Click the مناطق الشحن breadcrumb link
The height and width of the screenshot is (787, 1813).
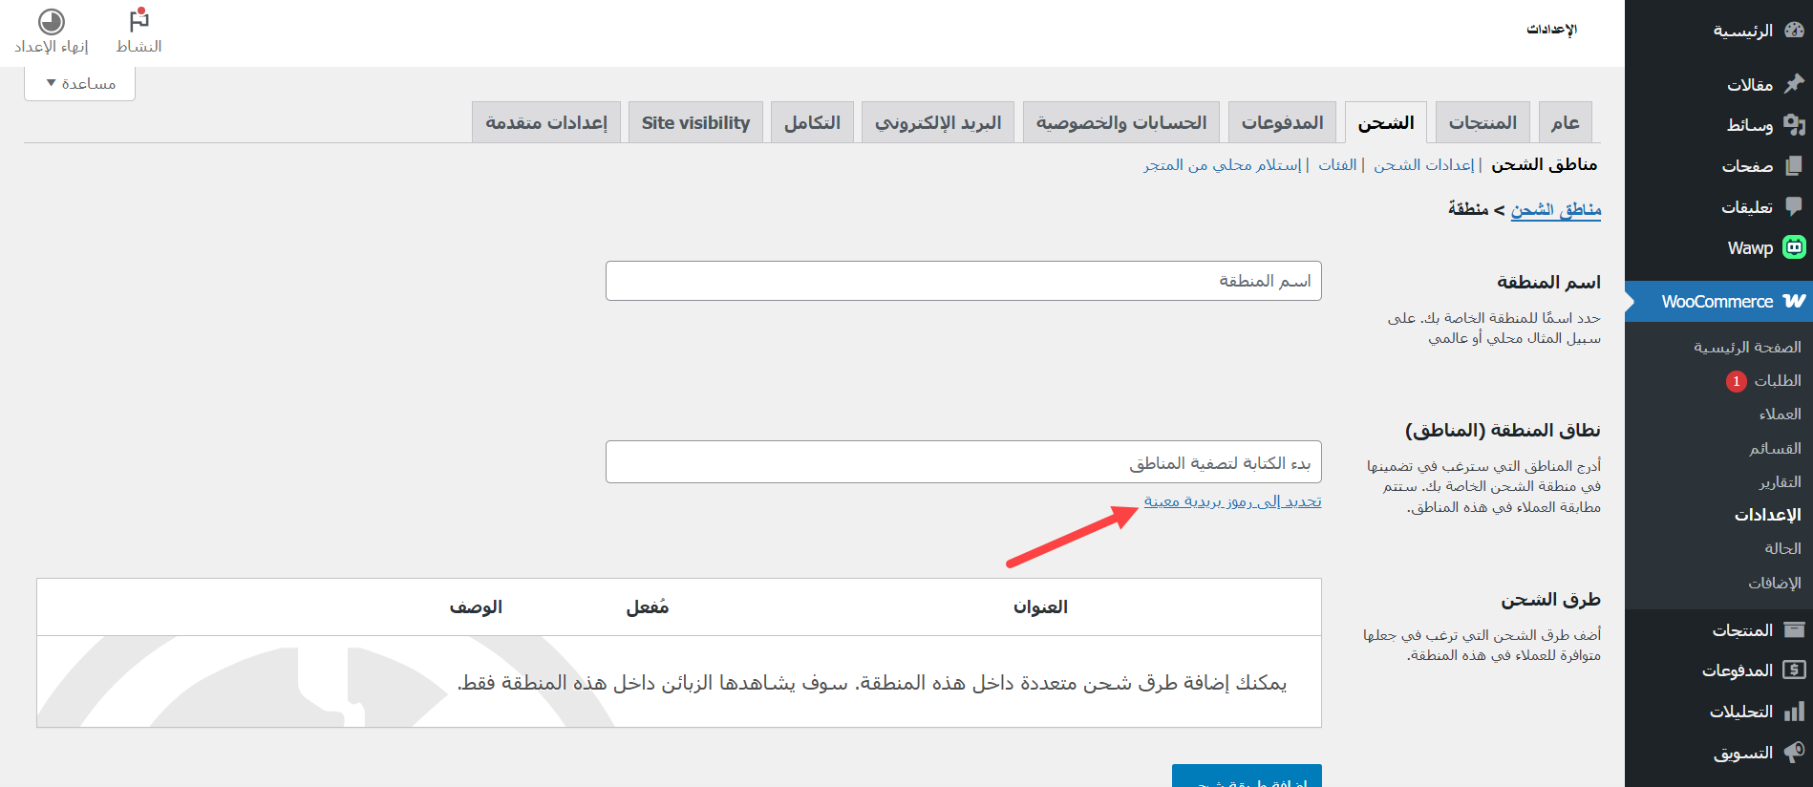[x=1556, y=209]
